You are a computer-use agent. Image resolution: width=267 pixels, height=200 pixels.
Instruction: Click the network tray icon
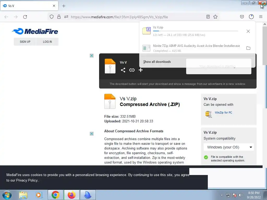point(228,195)
